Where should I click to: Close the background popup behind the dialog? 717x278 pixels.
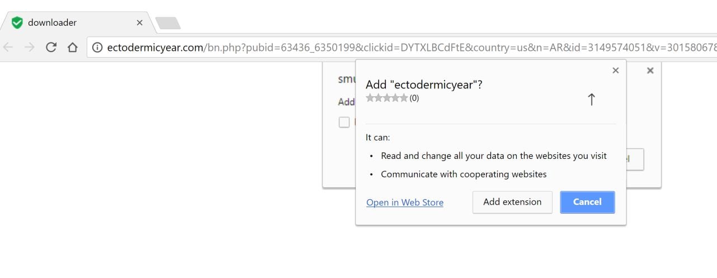[x=650, y=70]
